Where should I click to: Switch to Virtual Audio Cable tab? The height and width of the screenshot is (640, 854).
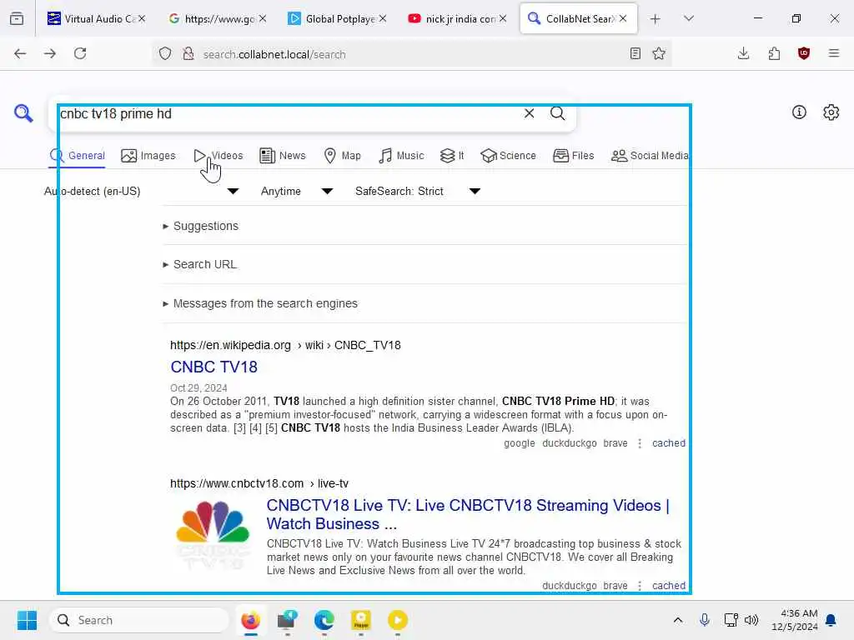(x=91, y=18)
